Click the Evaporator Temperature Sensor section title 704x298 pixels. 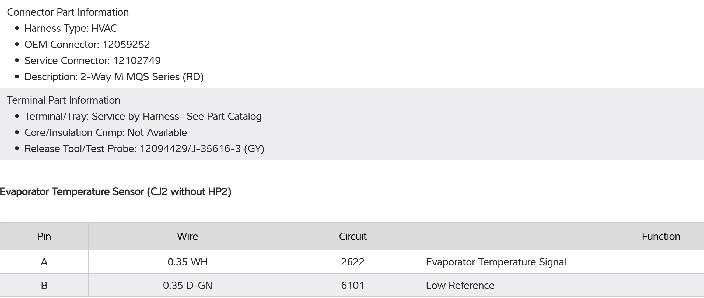tap(115, 192)
